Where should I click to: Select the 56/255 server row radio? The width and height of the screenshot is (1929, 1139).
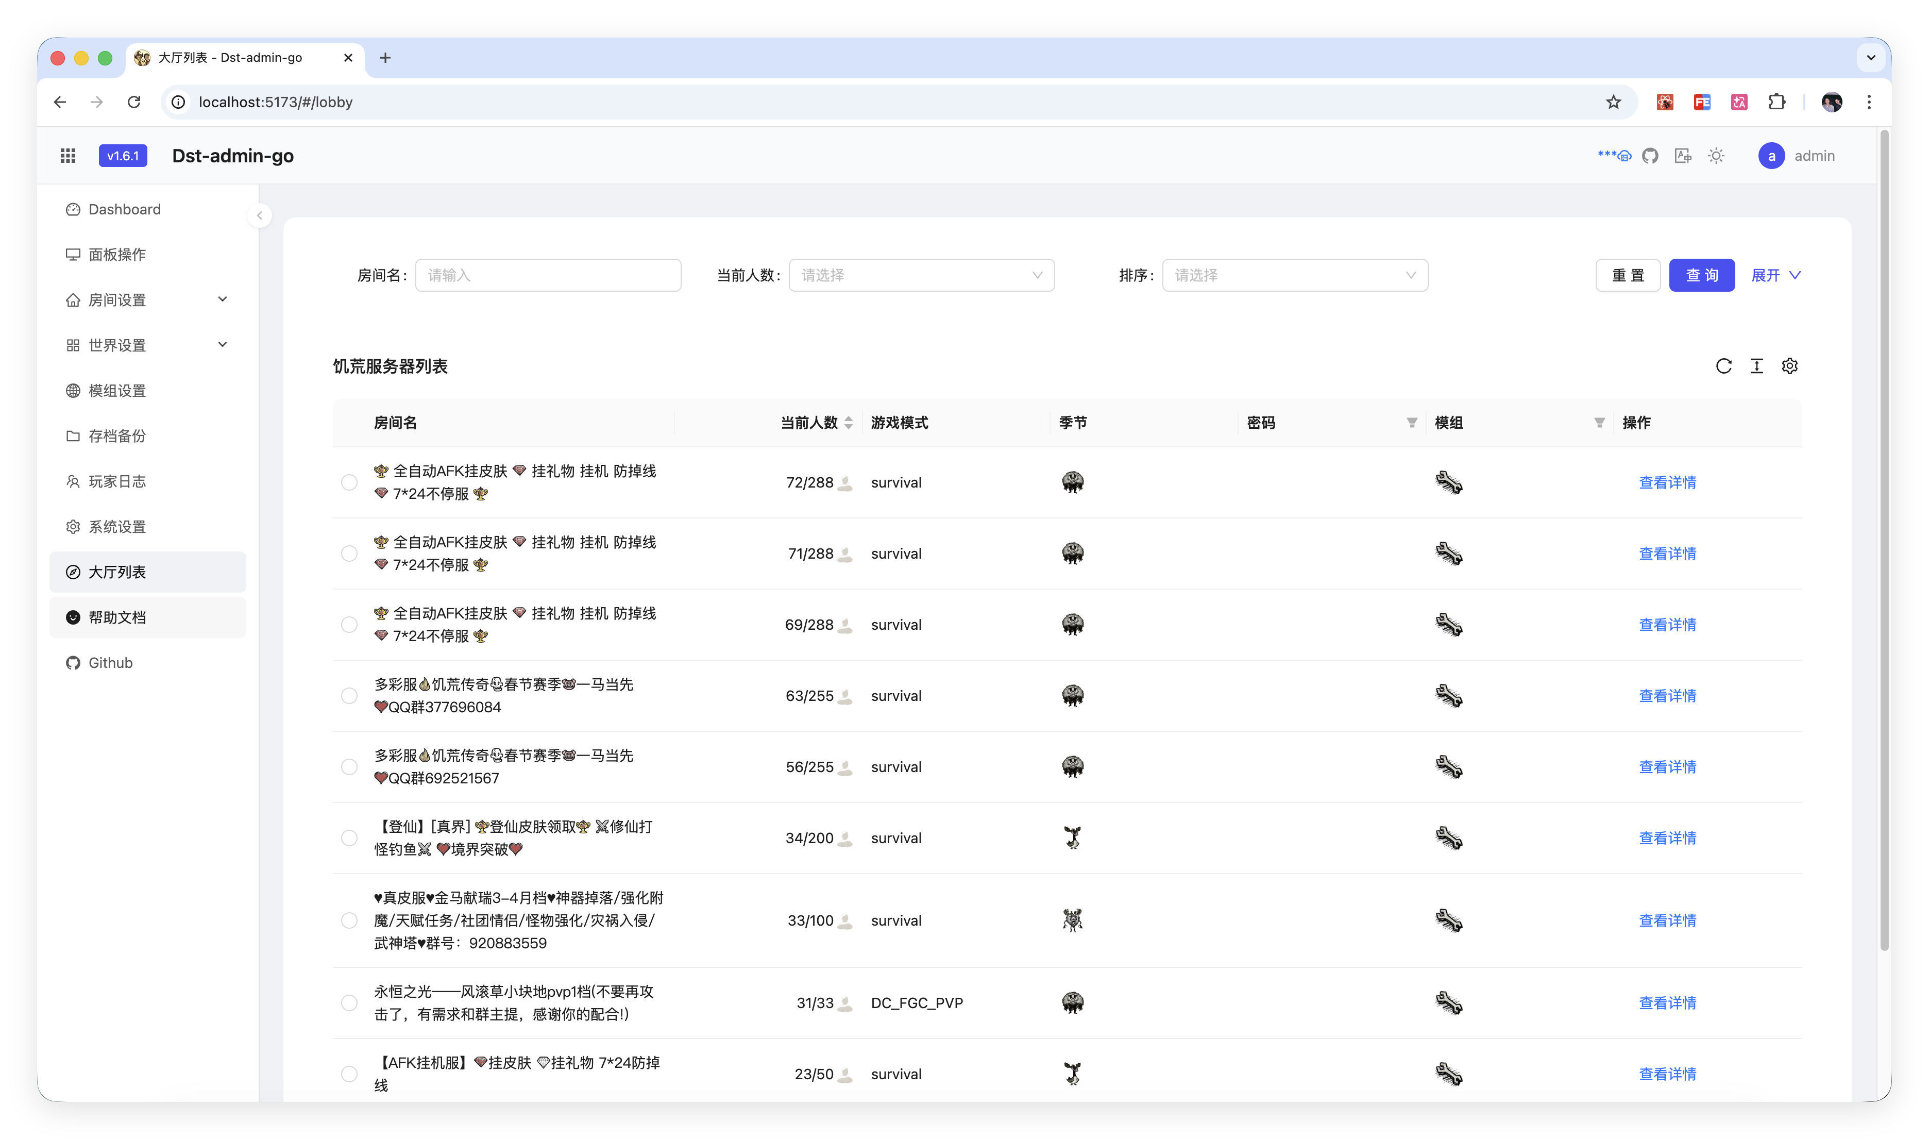click(x=349, y=767)
